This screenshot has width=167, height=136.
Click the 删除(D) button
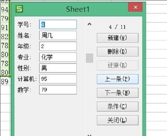[x=118, y=51]
